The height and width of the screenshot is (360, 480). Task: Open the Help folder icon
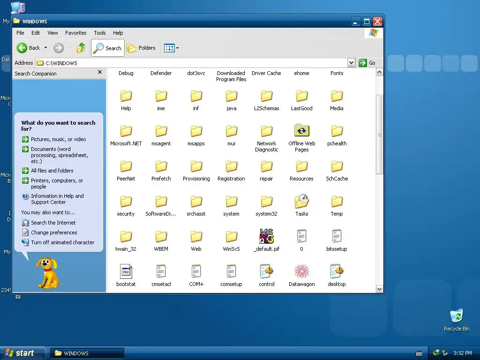(x=126, y=96)
